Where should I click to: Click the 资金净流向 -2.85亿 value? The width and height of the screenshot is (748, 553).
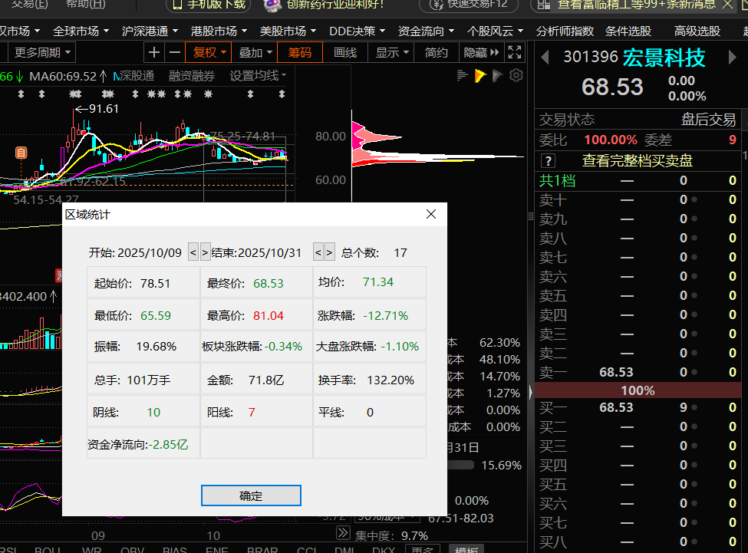pos(168,444)
